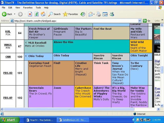The image size is (164, 123).
Task: Expand the Links toolbar chevron
Action: point(162,20)
